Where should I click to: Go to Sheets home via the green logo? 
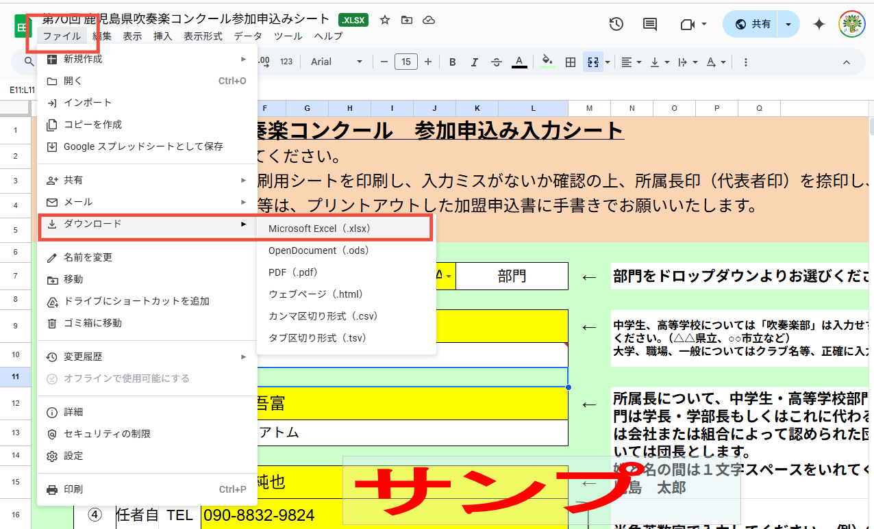(24, 26)
